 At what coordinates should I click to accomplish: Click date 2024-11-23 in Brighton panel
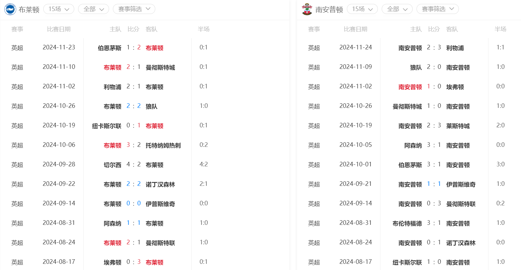coord(59,47)
